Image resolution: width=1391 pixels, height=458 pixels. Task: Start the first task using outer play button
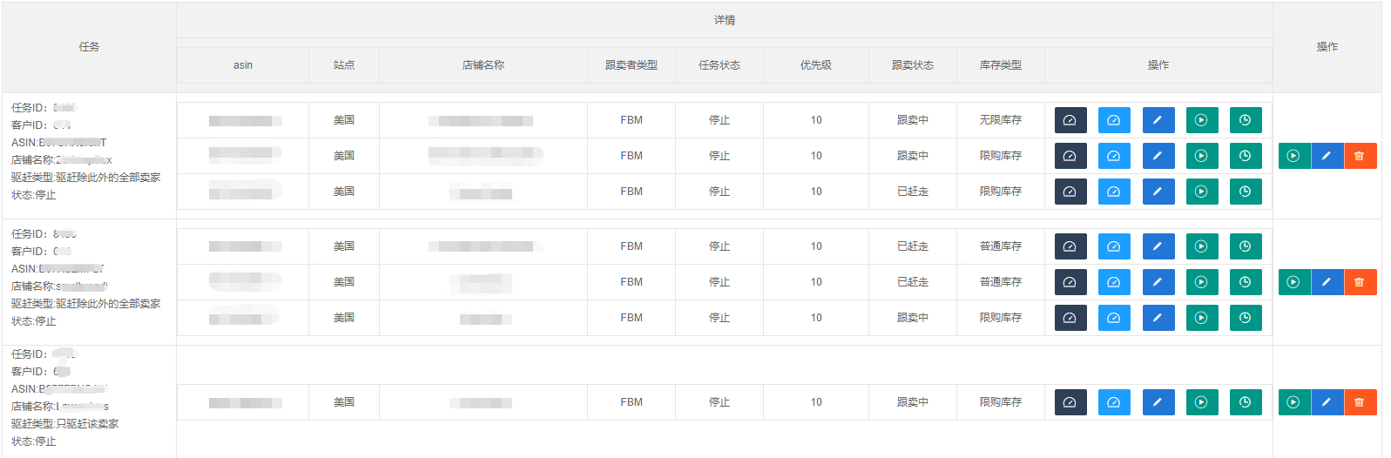click(1293, 156)
